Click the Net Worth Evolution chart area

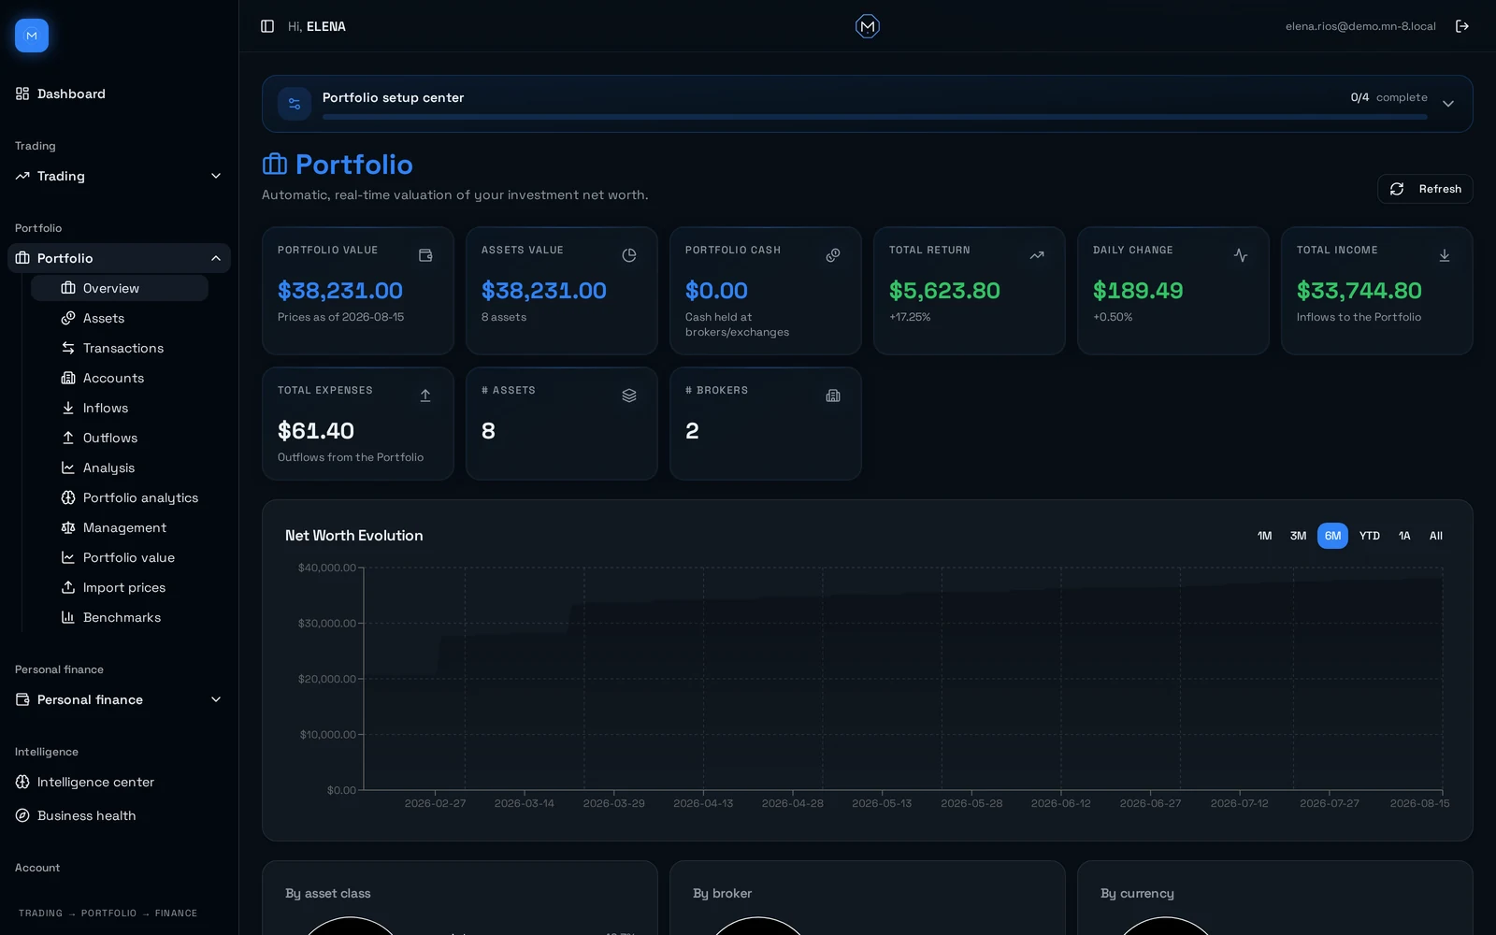click(903, 679)
